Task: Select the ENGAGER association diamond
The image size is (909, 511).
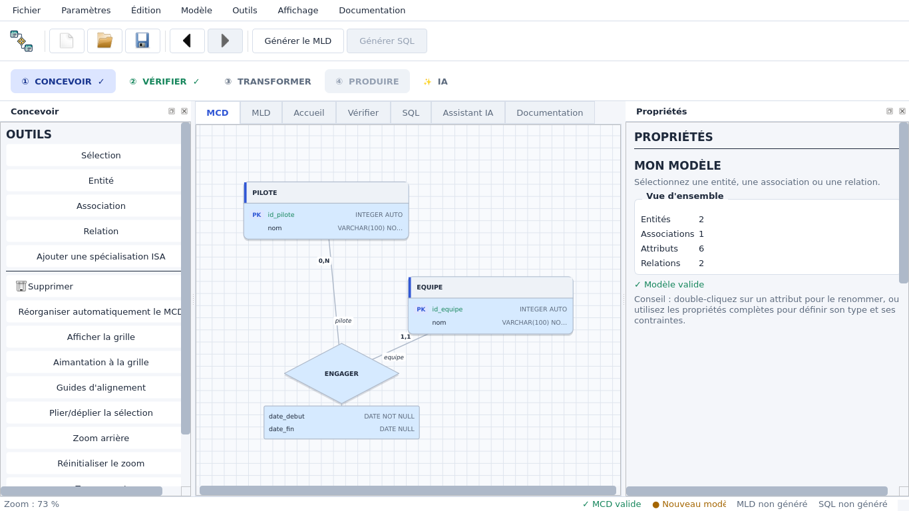Action: click(341, 374)
